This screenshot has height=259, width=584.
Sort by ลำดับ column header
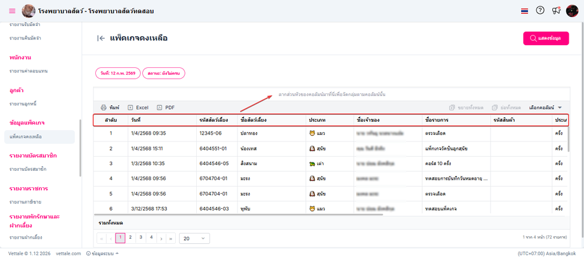pos(110,120)
